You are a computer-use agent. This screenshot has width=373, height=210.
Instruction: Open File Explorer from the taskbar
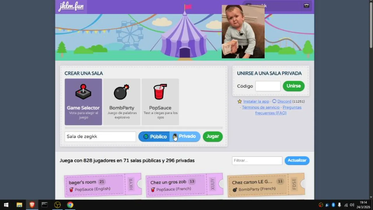click(x=19, y=205)
